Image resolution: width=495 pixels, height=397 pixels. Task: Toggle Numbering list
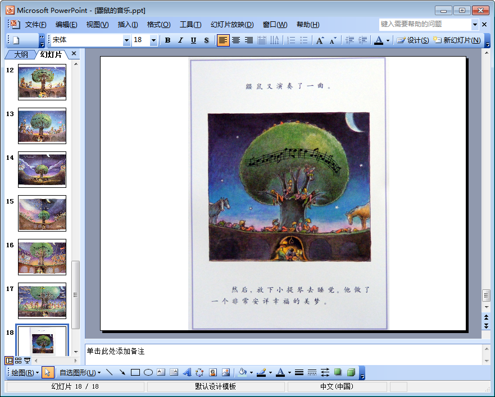(x=291, y=40)
